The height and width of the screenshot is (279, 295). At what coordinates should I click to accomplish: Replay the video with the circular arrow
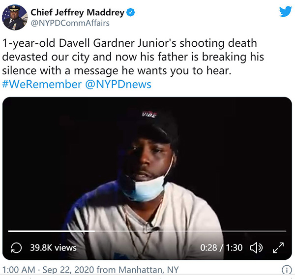click(16, 248)
